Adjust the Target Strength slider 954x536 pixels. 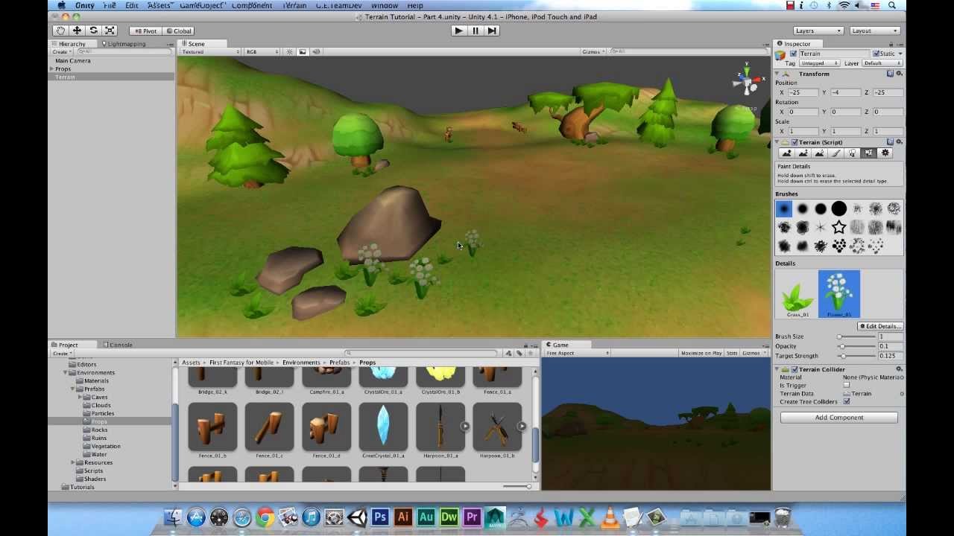tap(857, 356)
